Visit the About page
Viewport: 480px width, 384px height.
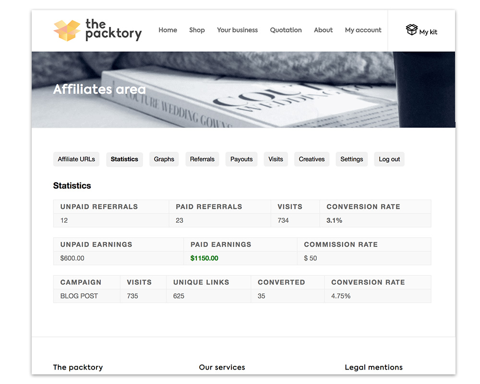(323, 30)
